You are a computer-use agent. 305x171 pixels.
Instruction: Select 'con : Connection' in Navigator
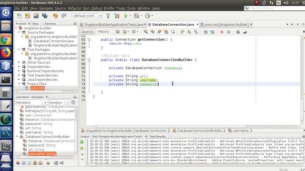(x=38, y=115)
